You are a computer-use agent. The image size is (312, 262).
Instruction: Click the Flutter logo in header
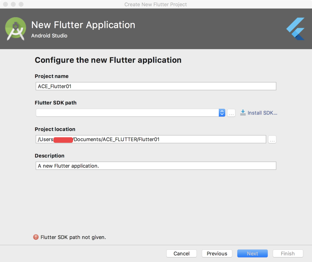296,29
